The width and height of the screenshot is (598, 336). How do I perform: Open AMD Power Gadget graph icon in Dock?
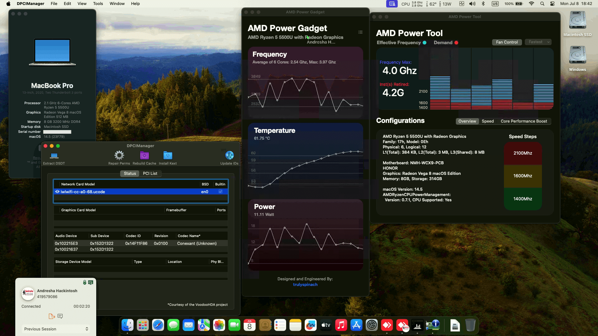[417, 325]
